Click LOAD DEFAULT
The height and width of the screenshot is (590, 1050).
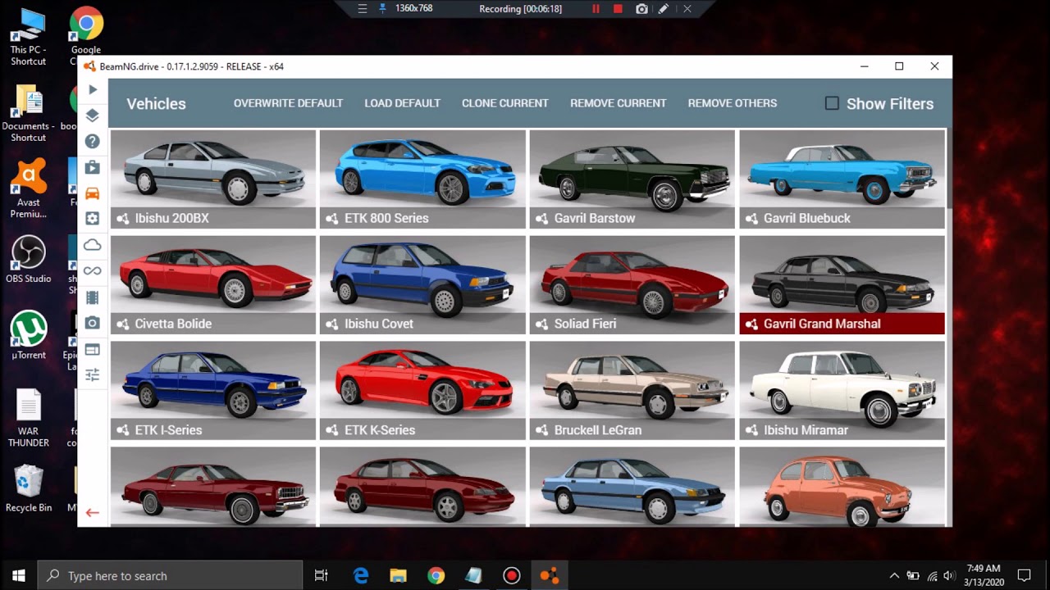point(402,103)
